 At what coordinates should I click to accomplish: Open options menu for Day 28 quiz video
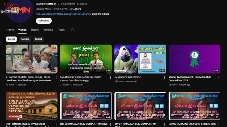[110, 124]
